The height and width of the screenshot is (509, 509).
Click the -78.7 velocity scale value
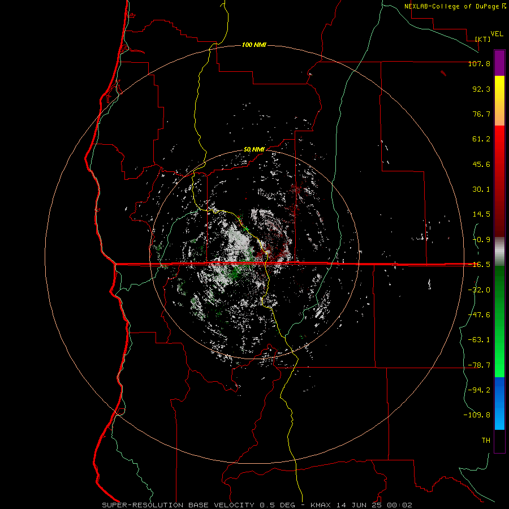click(479, 365)
